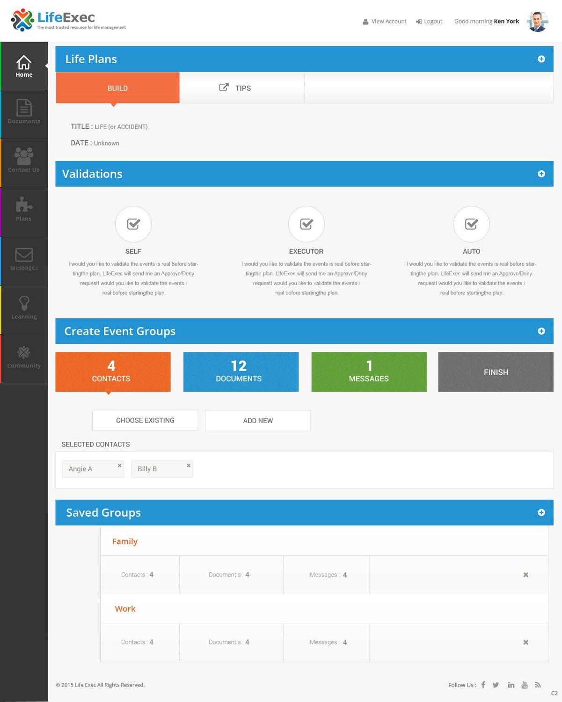
Task: Click the TITLE : LIFE (or ACCIDENT) text
Action: pos(109,126)
